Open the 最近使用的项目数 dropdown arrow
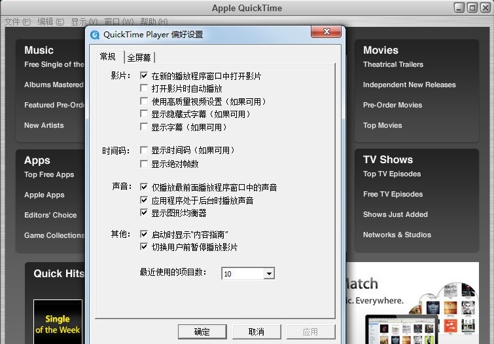Screen dimensions: 494x344 (269, 273)
